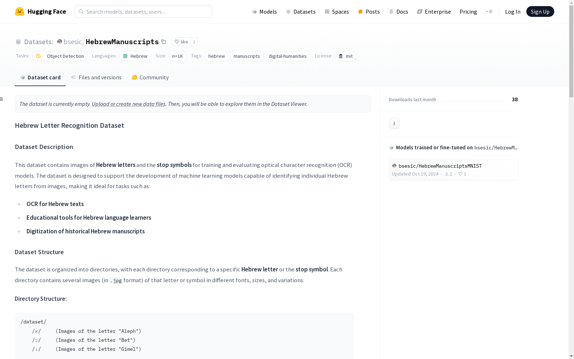574x359 pixels.
Task: Select the hebrew tag
Action: [217, 56]
